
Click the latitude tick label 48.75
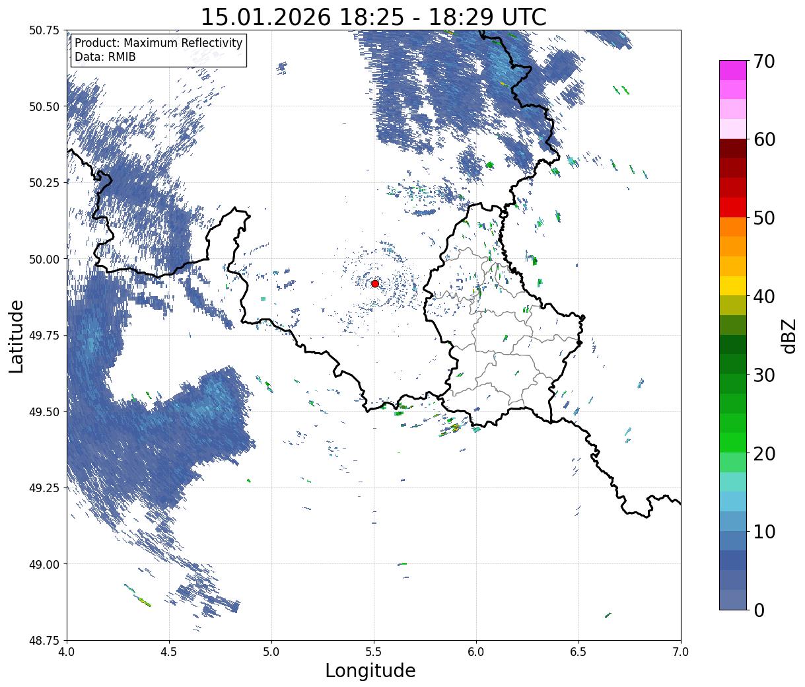point(44,640)
